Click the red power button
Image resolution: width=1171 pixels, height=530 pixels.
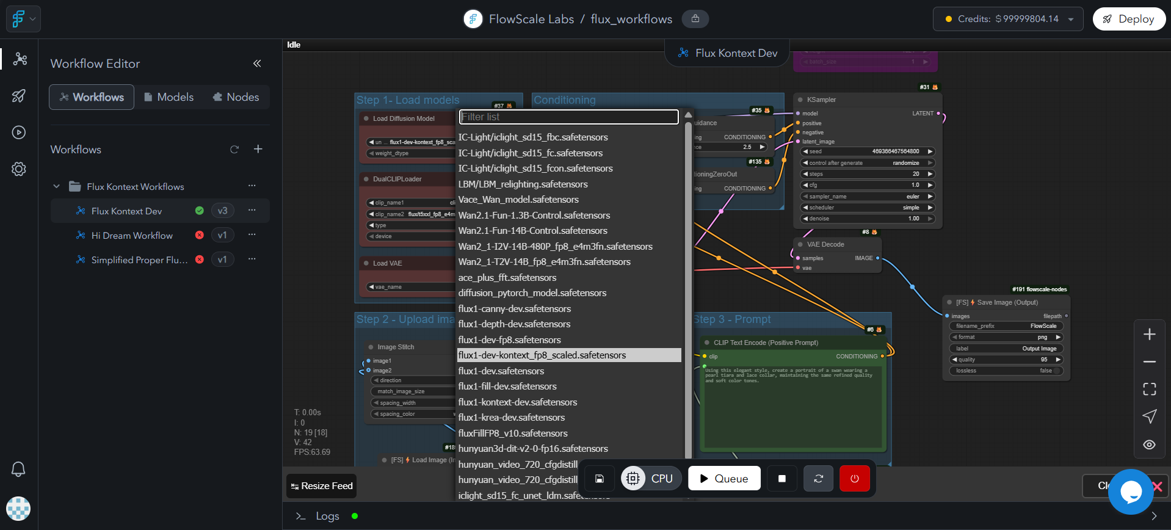[855, 479]
